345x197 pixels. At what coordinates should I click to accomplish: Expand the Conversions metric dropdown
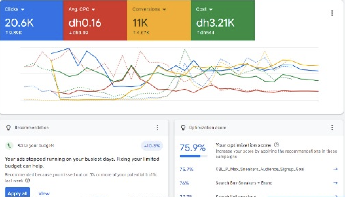(164, 9)
